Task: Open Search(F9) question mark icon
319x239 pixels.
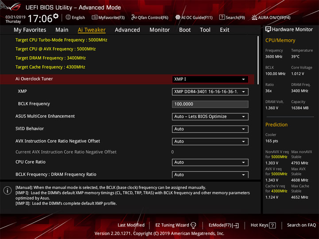Action: 222,17
